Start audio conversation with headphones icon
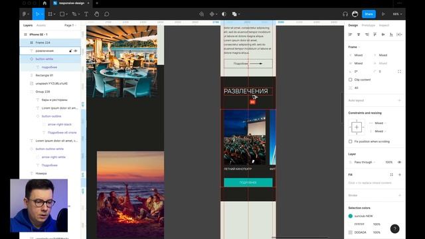 click(345, 14)
